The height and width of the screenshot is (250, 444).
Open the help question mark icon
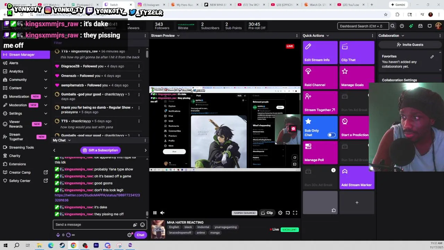[x=402, y=26]
